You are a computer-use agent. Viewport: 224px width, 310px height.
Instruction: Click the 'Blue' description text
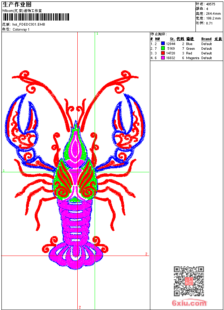[x=189, y=44]
